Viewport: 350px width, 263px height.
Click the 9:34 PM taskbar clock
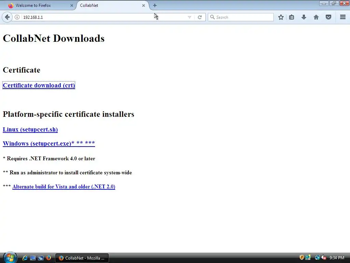(x=337, y=258)
